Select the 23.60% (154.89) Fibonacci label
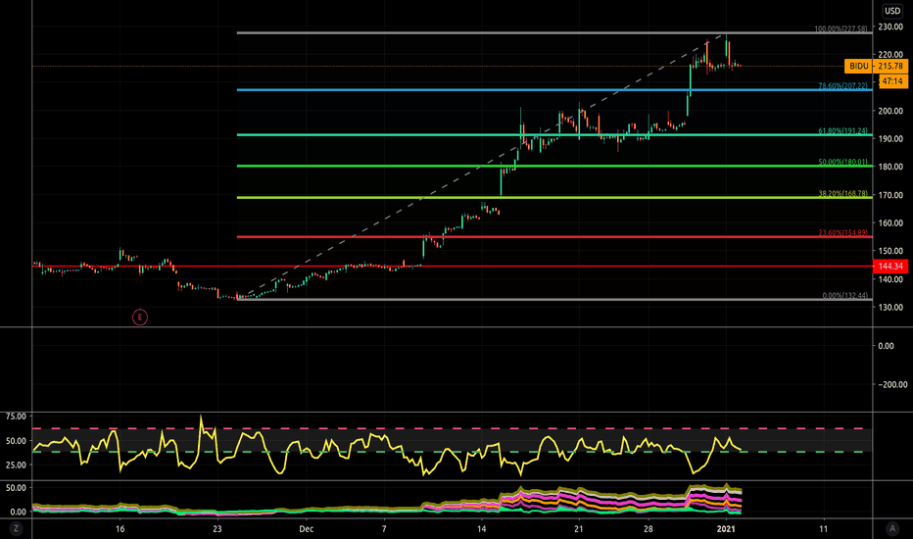 coord(842,233)
